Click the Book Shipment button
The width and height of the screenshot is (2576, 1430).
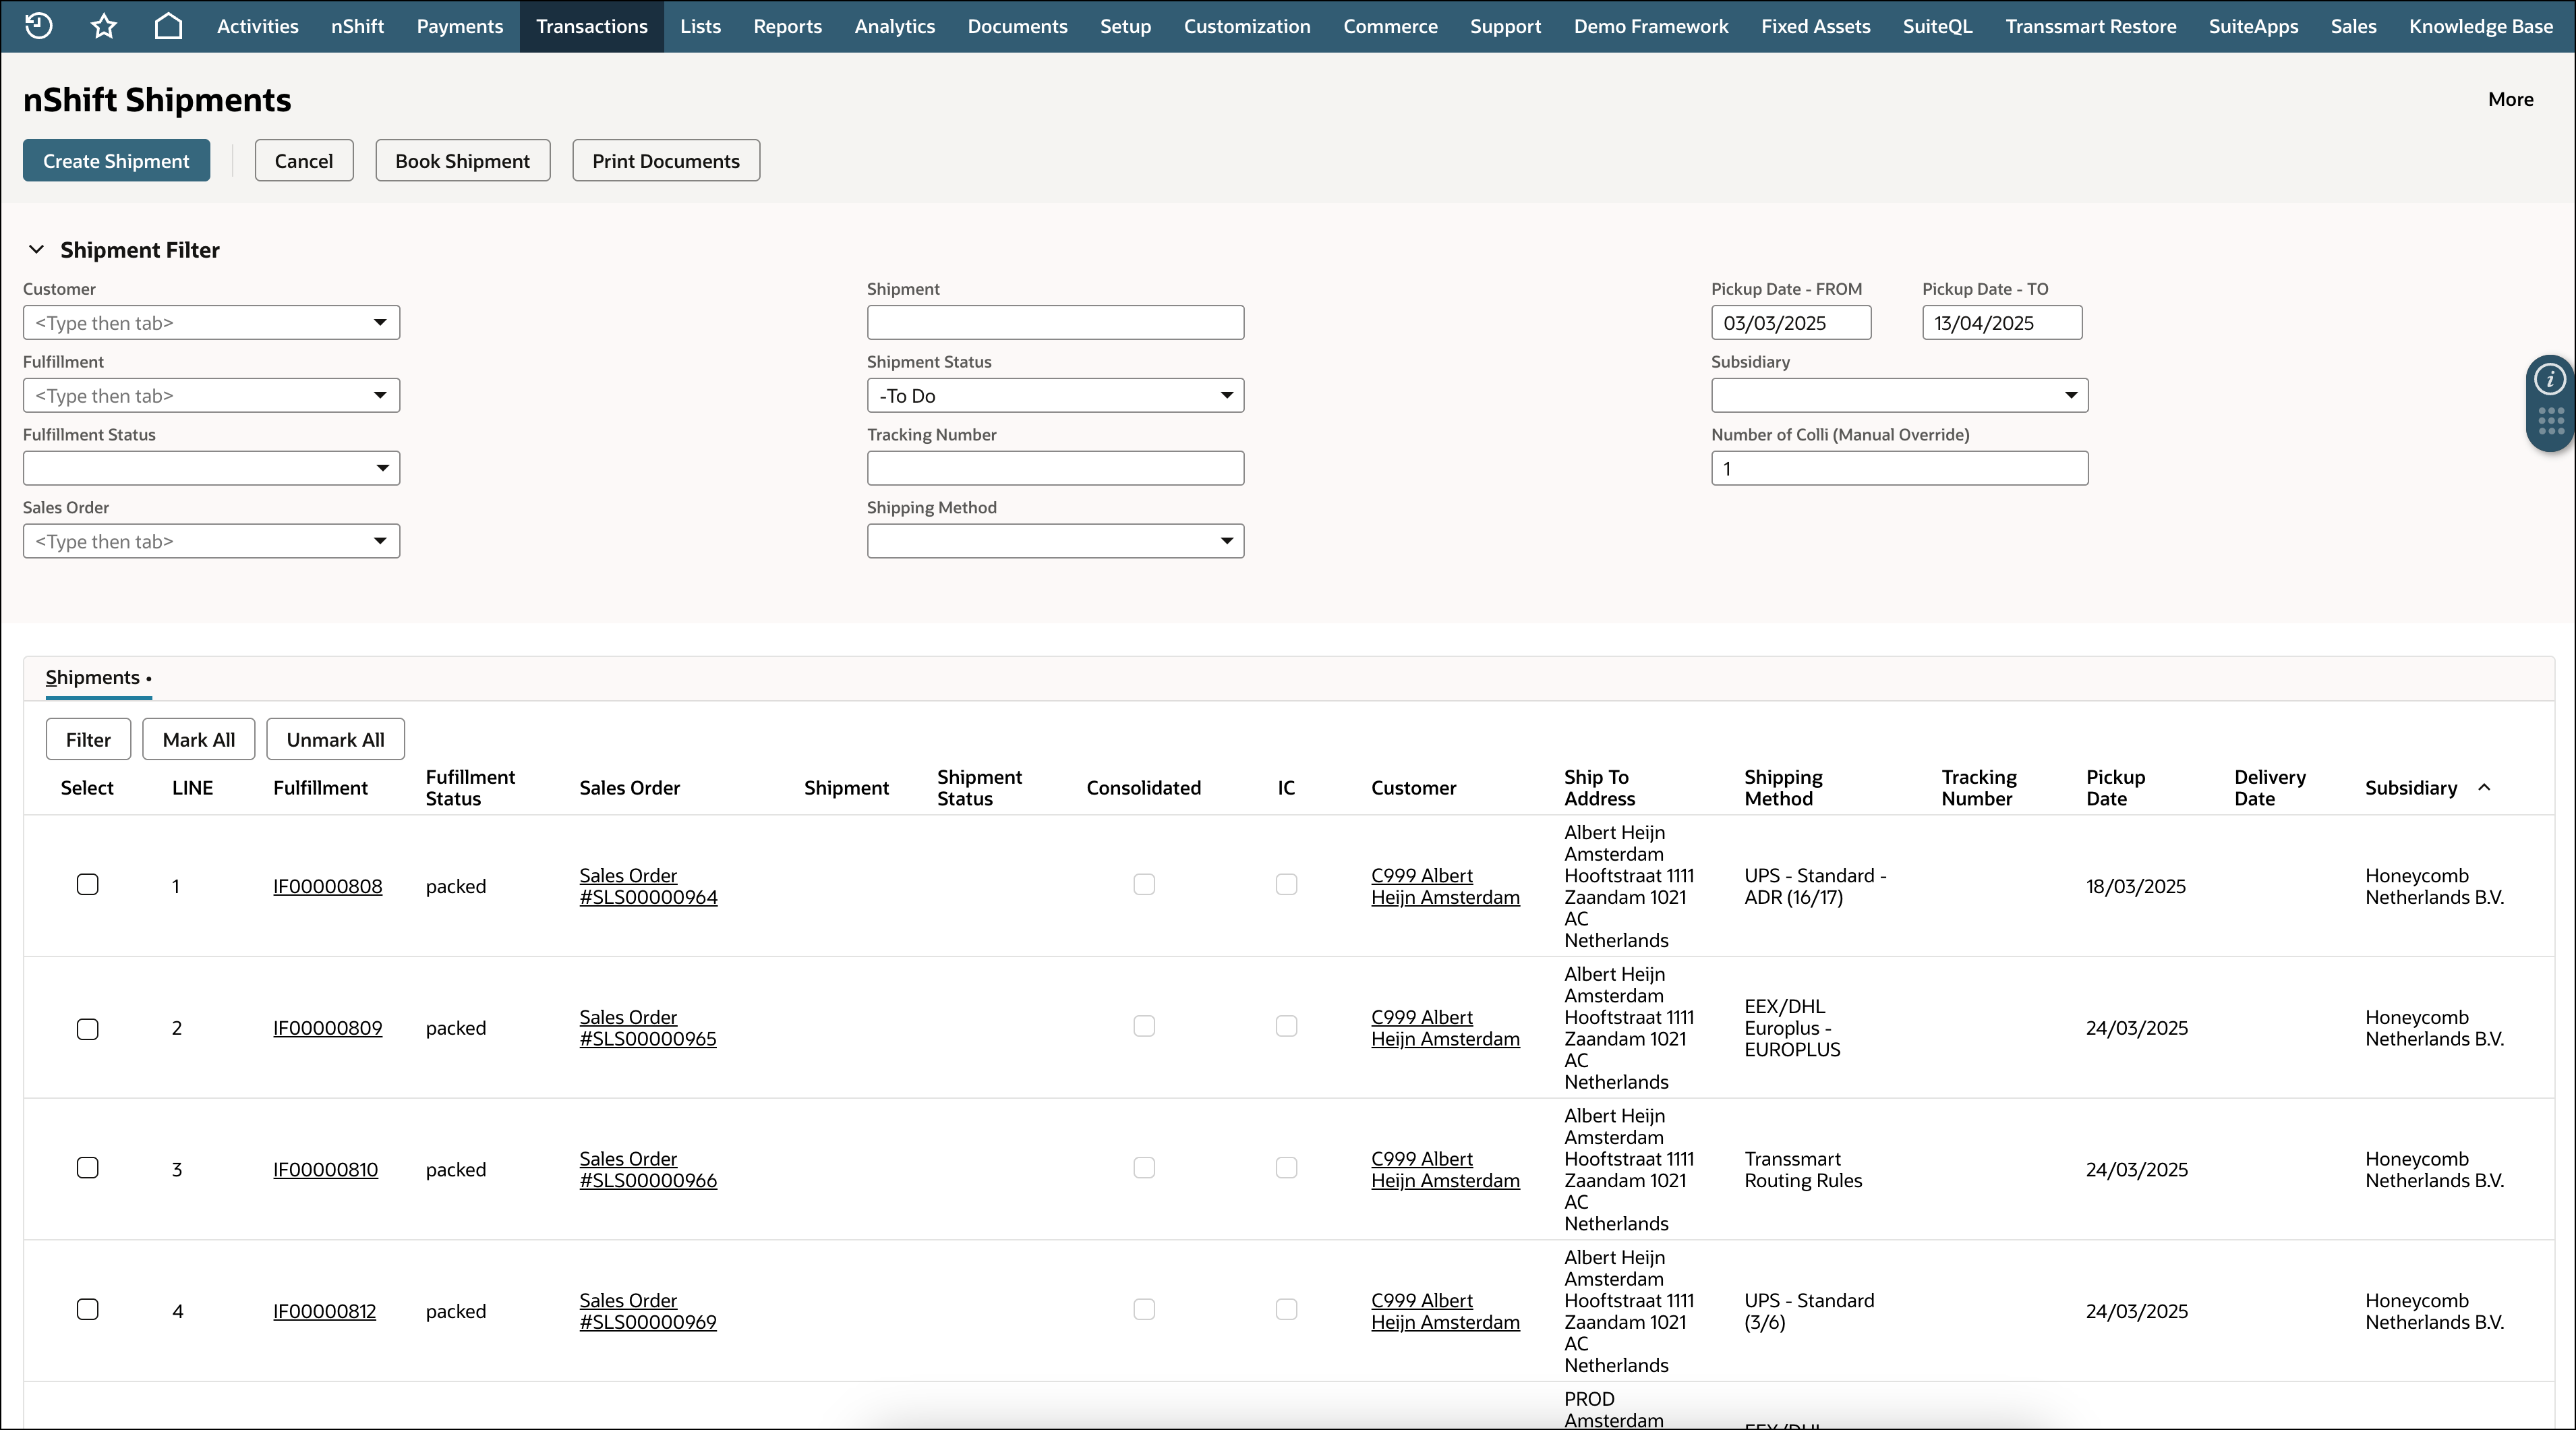coord(462,161)
